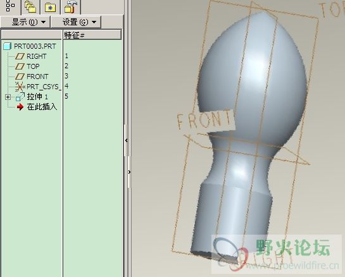Select the RIGHT datum plane icon
This screenshot has height=277, width=345.
(20, 56)
